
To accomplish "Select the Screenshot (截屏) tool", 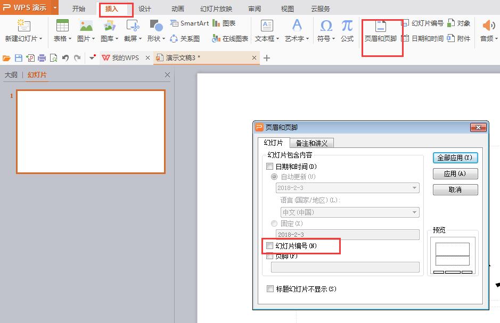I will click(x=133, y=26).
